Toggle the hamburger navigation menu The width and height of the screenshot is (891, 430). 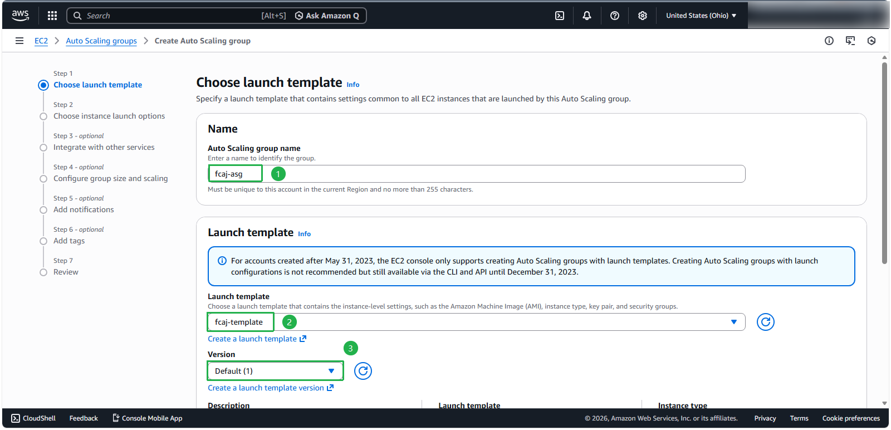[19, 41]
